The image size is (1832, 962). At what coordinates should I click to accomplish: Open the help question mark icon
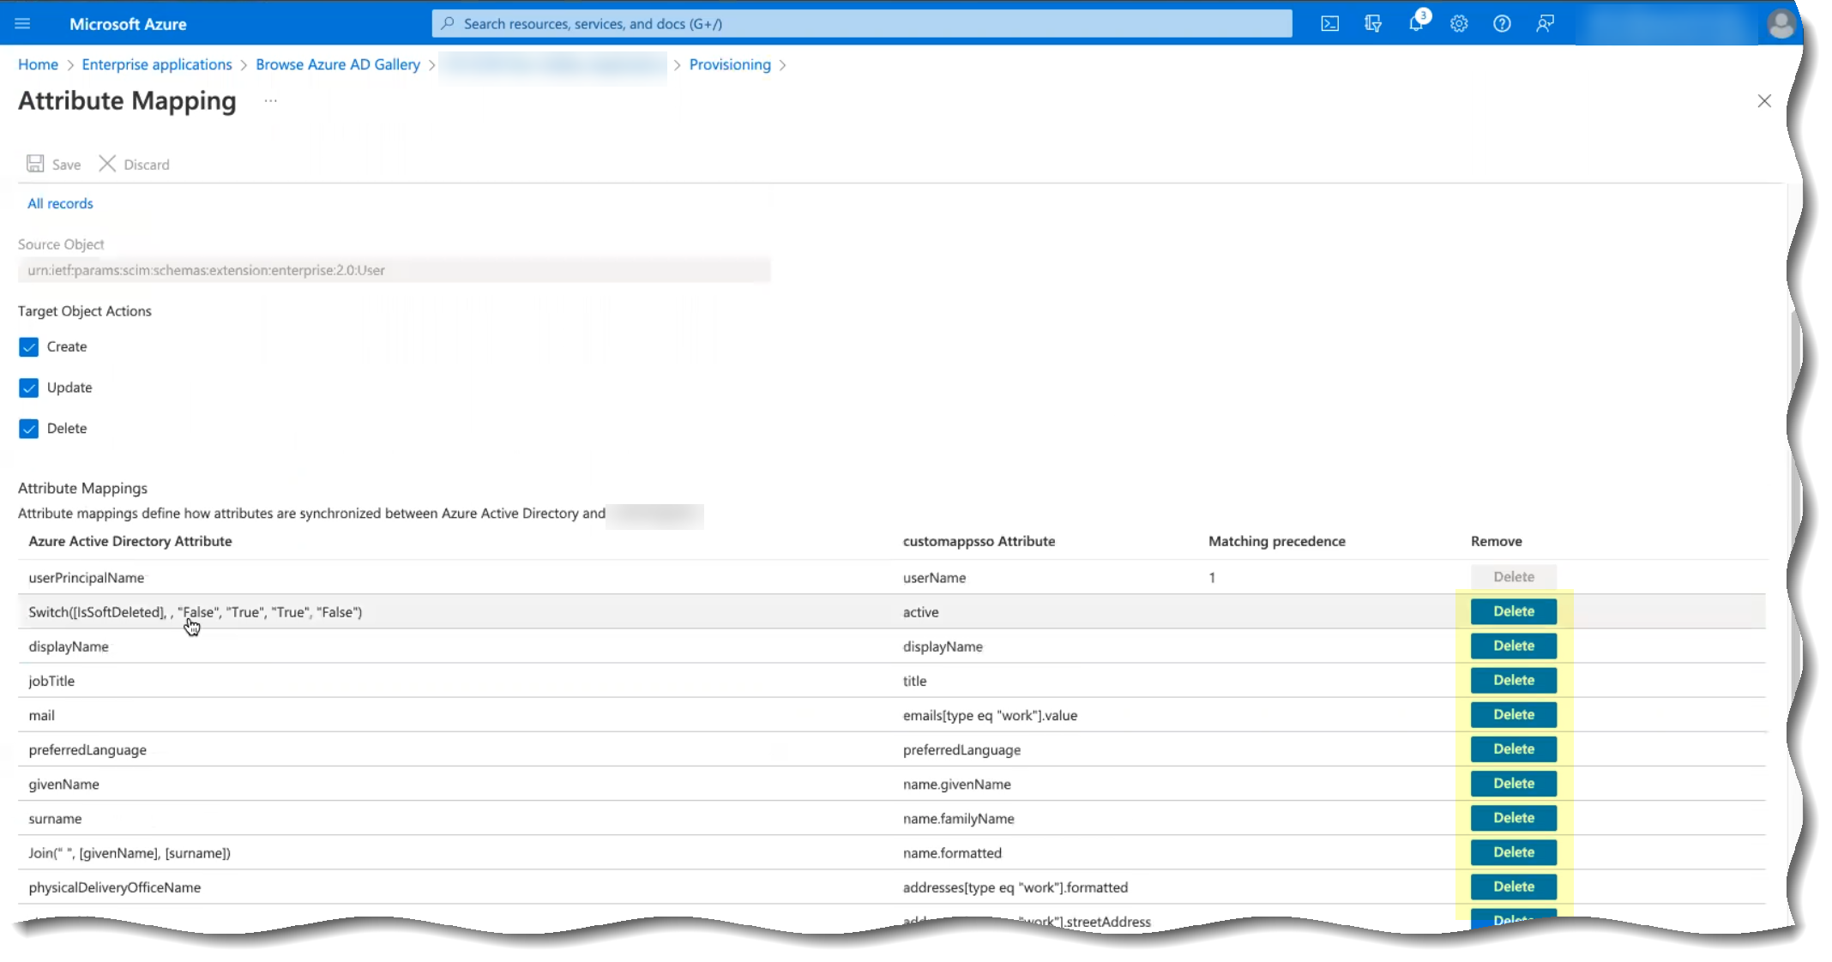1502,24
